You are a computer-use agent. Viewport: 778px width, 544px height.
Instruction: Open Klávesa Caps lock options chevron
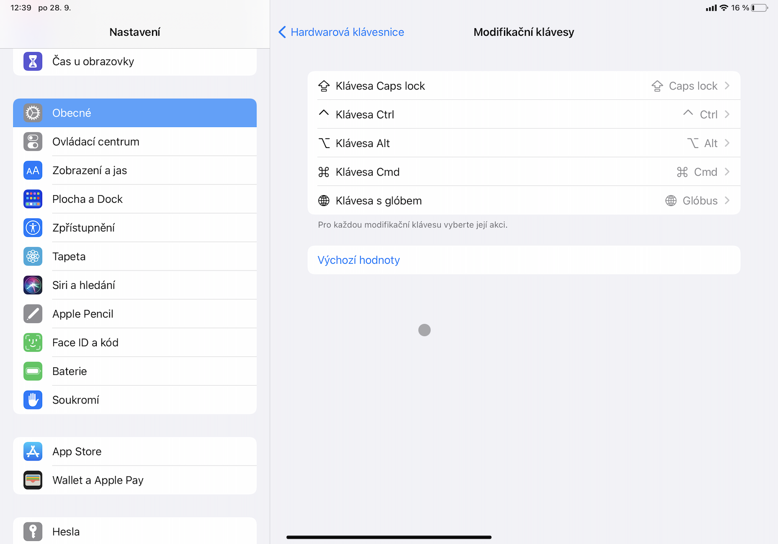pos(727,86)
